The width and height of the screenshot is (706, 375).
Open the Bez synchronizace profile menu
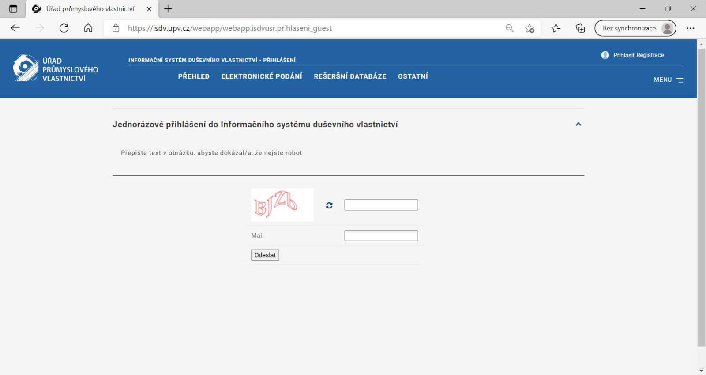click(635, 28)
